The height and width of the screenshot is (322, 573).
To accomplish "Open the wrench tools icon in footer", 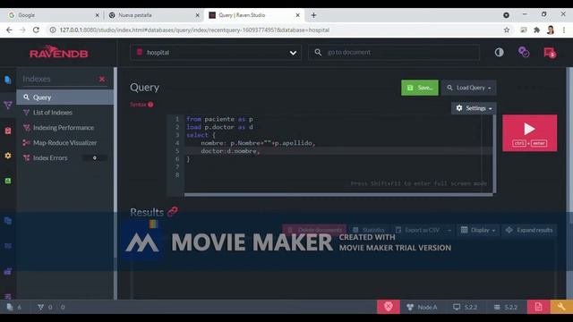I will point(561,307).
